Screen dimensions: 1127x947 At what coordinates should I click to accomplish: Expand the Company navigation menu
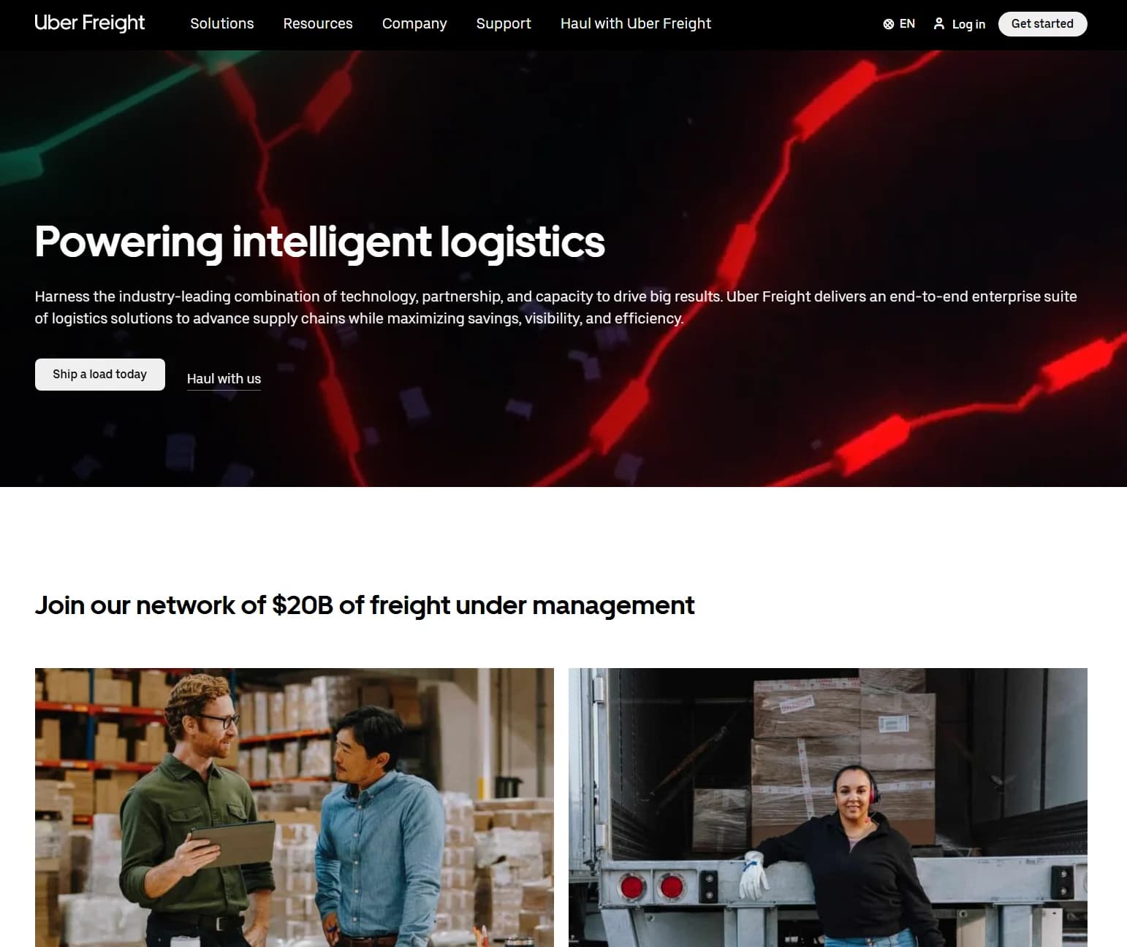point(414,23)
